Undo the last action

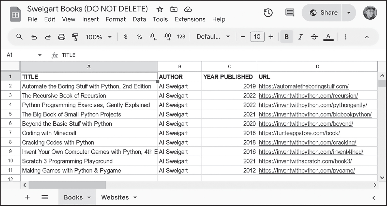click(x=34, y=37)
